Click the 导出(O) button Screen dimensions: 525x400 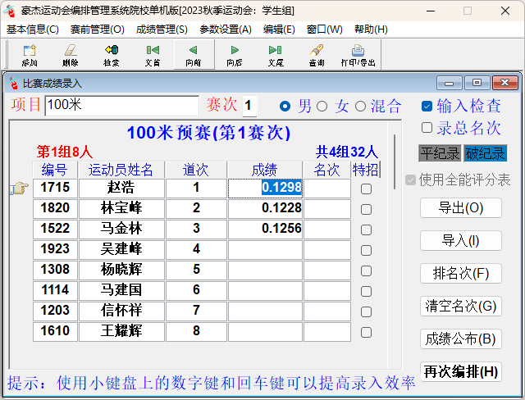click(461, 207)
